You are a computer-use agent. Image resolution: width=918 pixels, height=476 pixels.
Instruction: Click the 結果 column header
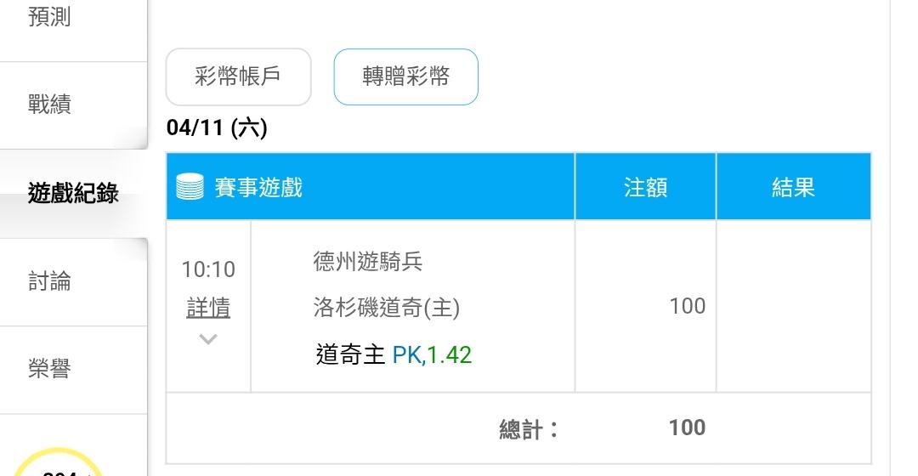point(793,187)
